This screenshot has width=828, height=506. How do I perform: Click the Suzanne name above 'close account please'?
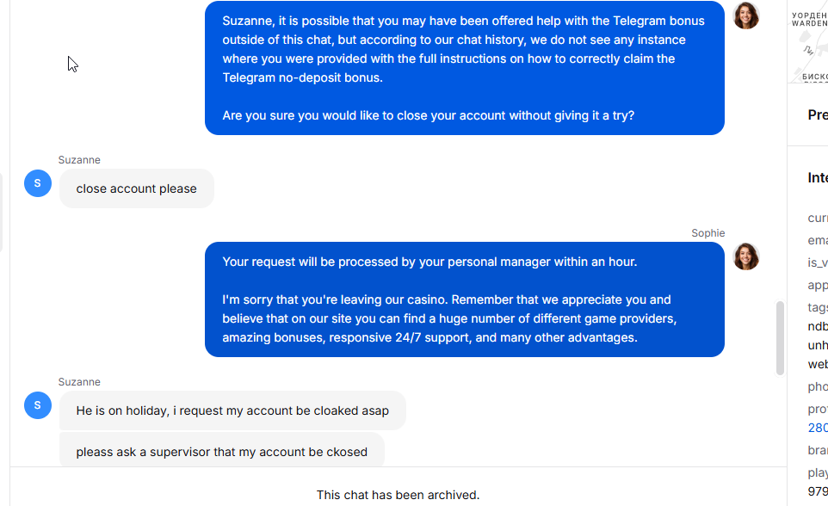[x=79, y=159]
